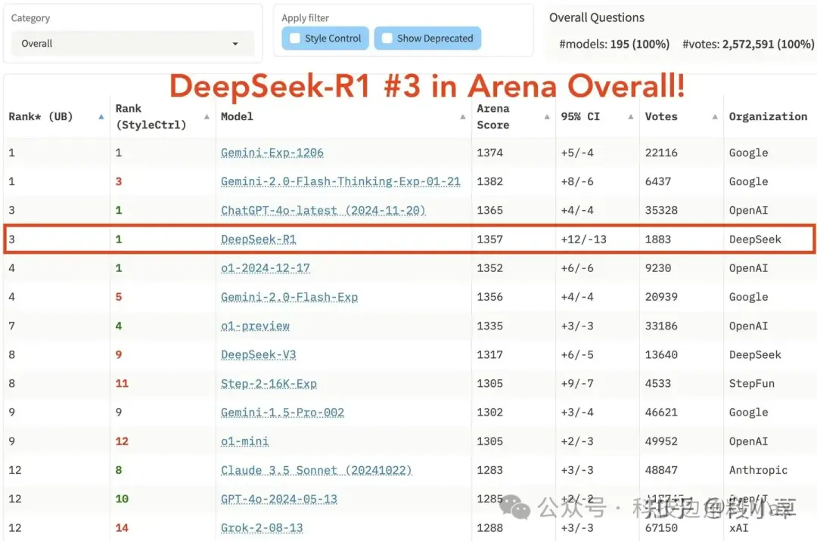Open the Gemini-2.0-Flash-Thinking-Exp-01-21 link
817x541 pixels.
pyautogui.click(x=340, y=181)
